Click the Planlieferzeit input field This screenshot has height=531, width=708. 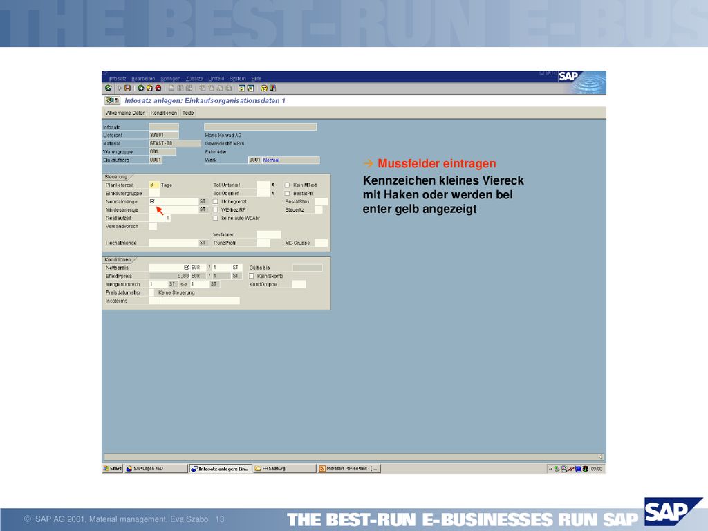[x=154, y=185]
